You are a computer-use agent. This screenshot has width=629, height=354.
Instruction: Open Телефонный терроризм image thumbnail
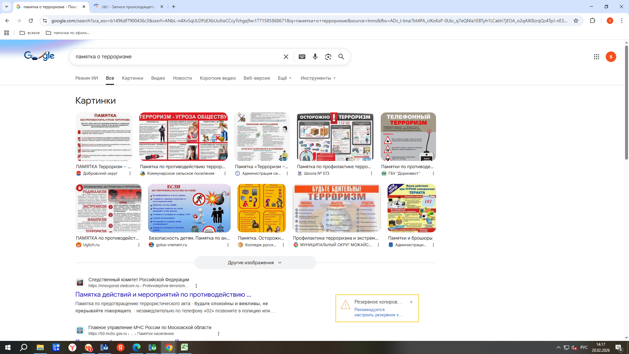coord(408,137)
